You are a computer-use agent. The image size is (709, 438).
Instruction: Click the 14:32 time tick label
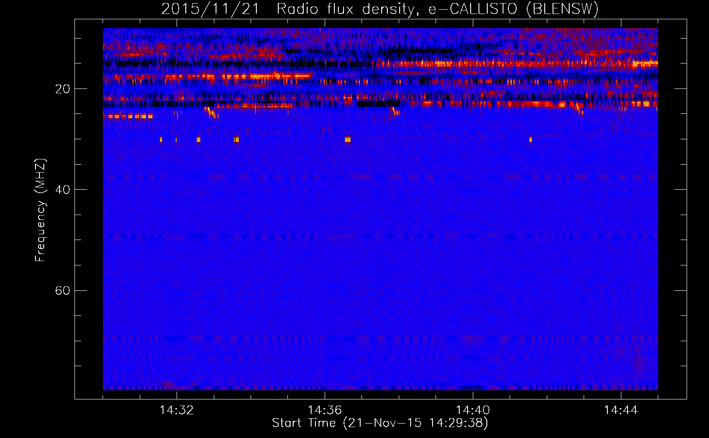click(177, 410)
